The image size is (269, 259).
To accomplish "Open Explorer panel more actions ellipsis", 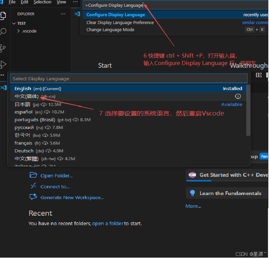I will pos(63,14).
